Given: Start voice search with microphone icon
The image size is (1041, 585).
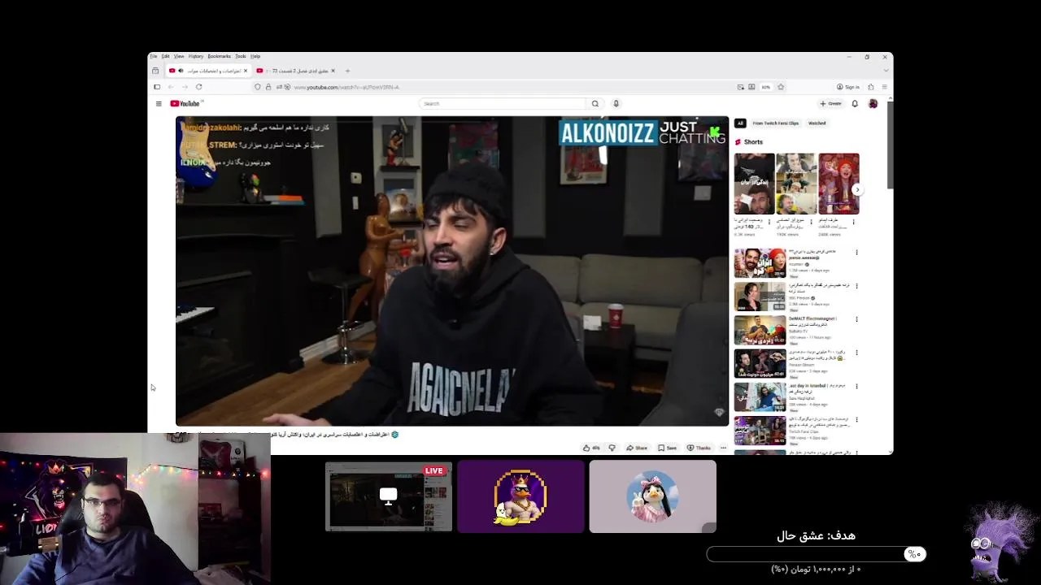Looking at the screenshot, I should pos(616,104).
